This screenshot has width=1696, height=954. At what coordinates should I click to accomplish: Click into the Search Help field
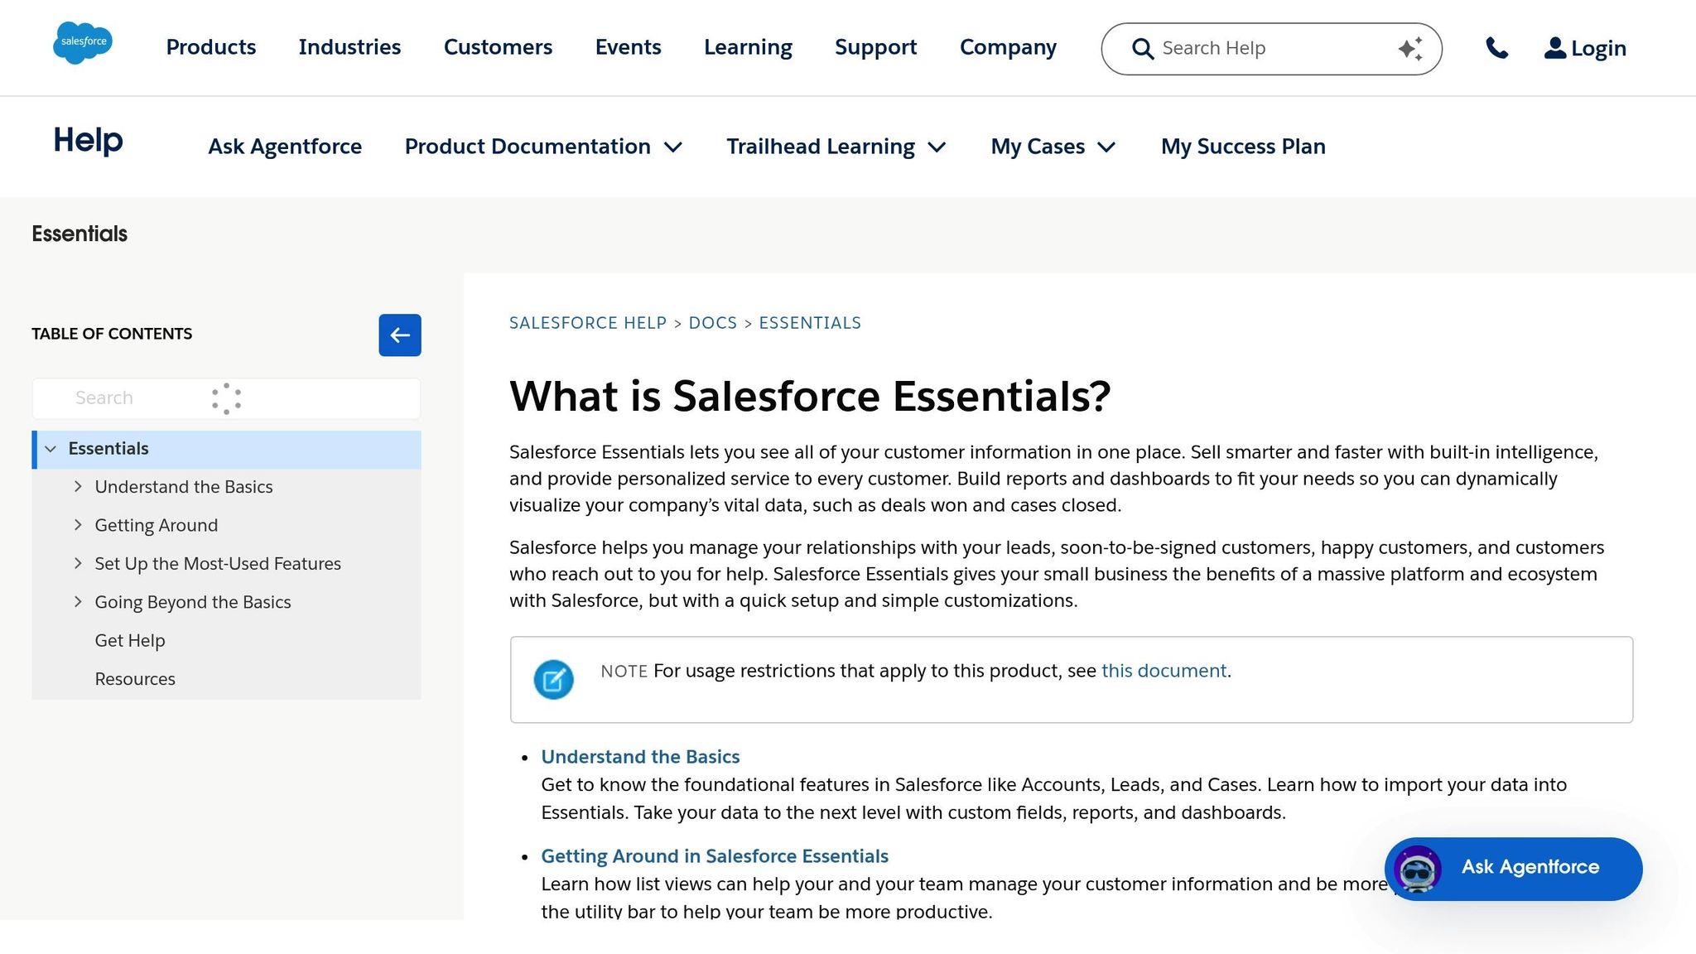(1271, 49)
